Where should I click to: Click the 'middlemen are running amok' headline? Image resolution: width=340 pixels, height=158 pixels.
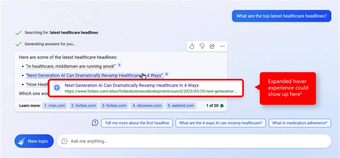click(71, 66)
